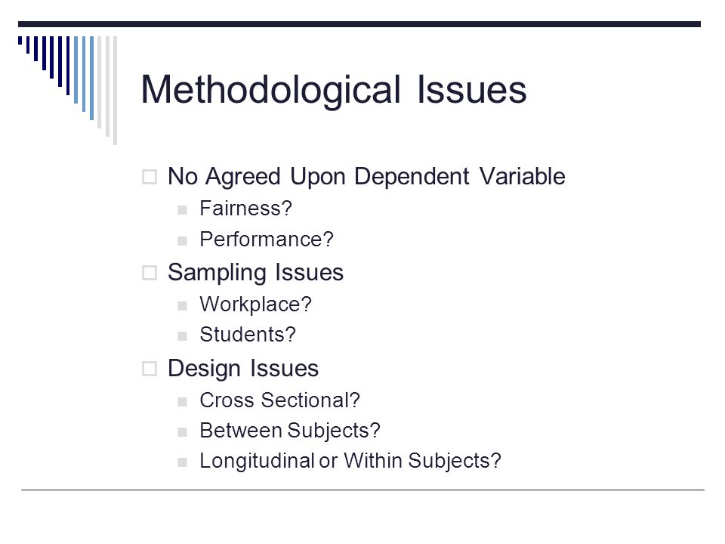Click the gray bullet beside Cross Sectional?
The width and height of the screenshot is (725, 544).
(x=182, y=401)
